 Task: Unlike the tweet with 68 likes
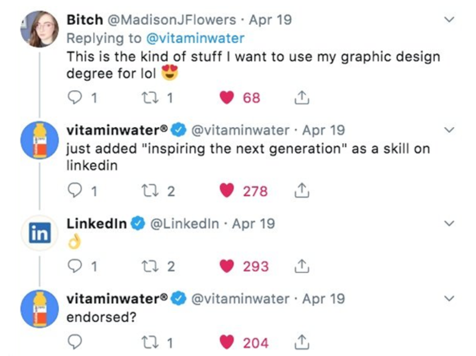[226, 98]
